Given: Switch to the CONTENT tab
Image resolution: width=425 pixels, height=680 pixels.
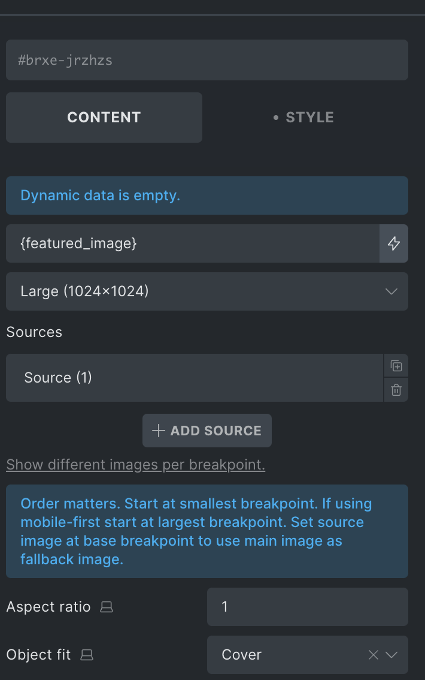Looking at the screenshot, I should 104,118.
